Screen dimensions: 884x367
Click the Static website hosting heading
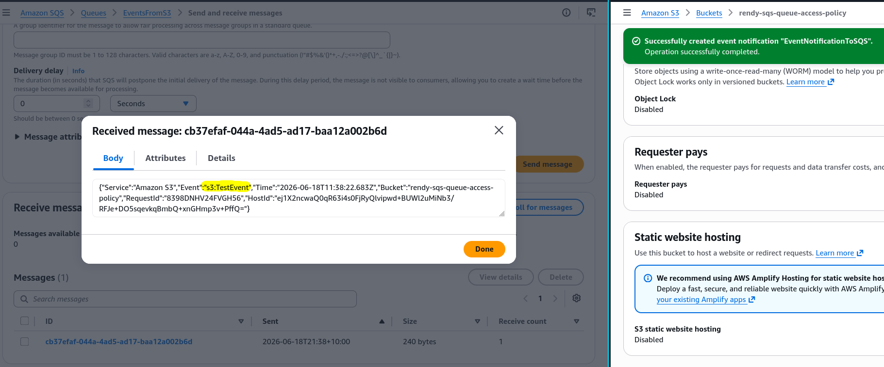click(x=687, y=238)
